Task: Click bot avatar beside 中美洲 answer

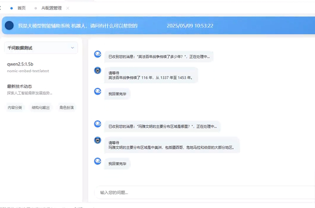Action: tap(98, 140)
